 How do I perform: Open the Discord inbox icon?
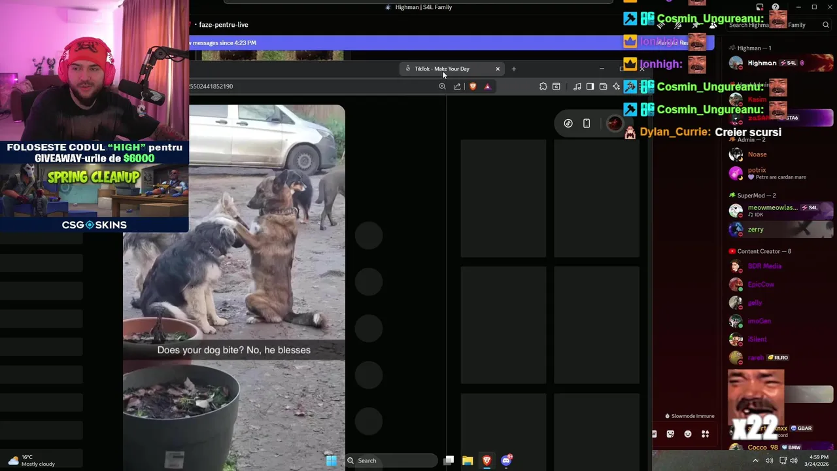pyautogui.click(x=760, y=7)
